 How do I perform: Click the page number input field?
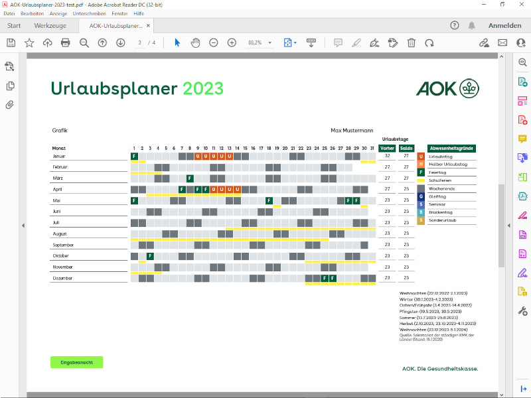(139, 42)
